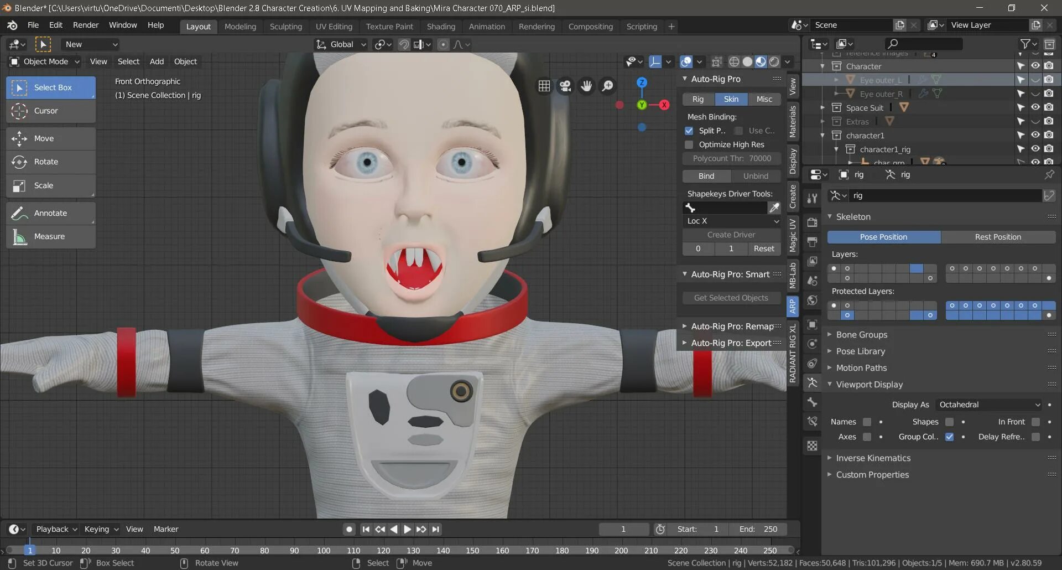1062x570 pixels.
Task: Switch to rendered viewport shading
Action: pyautogui.click(x=774, y=61)
